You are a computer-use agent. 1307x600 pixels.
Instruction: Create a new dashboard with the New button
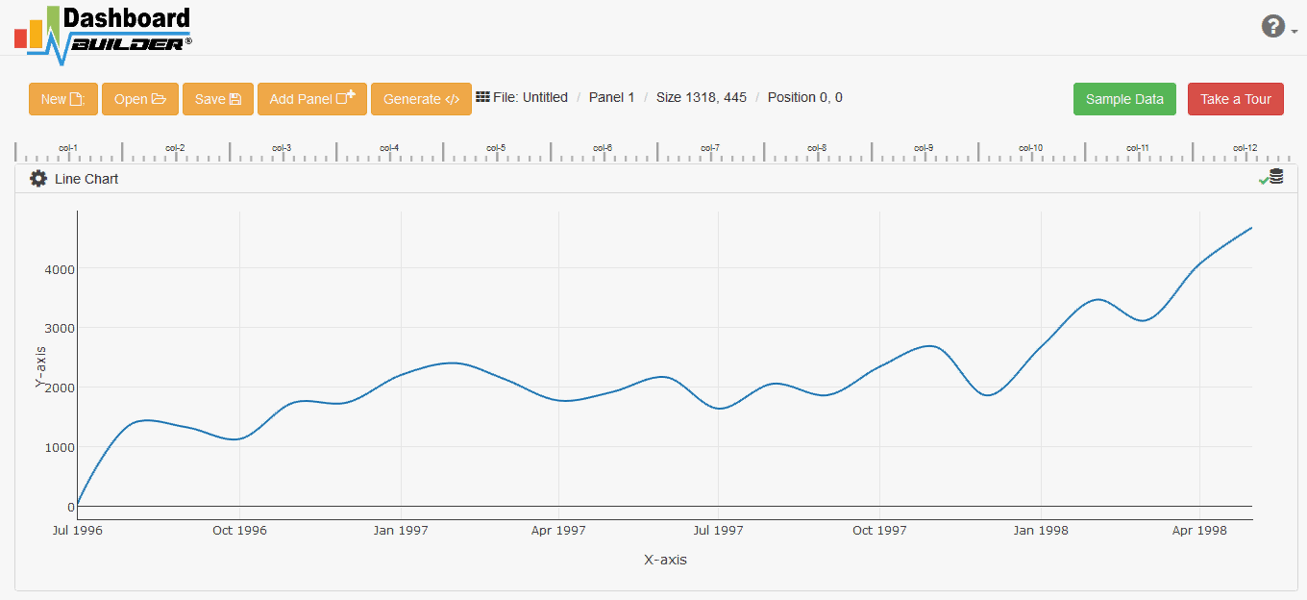point(63,99)
